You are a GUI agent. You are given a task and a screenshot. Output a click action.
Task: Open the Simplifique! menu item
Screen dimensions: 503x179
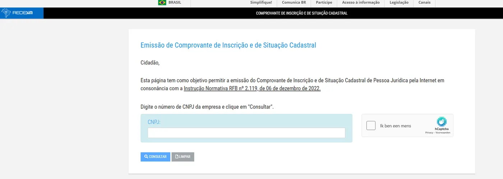[261, 3]
